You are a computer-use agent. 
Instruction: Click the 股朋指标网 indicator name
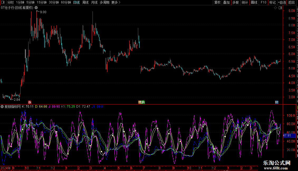pos(13,107)
